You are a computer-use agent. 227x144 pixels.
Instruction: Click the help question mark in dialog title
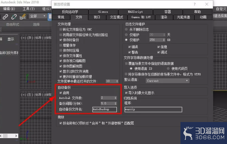pos(194,4)
